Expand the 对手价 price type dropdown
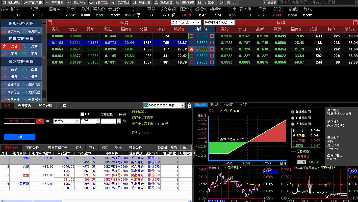This screenshot has width=358, height=202. click(77, 121)
